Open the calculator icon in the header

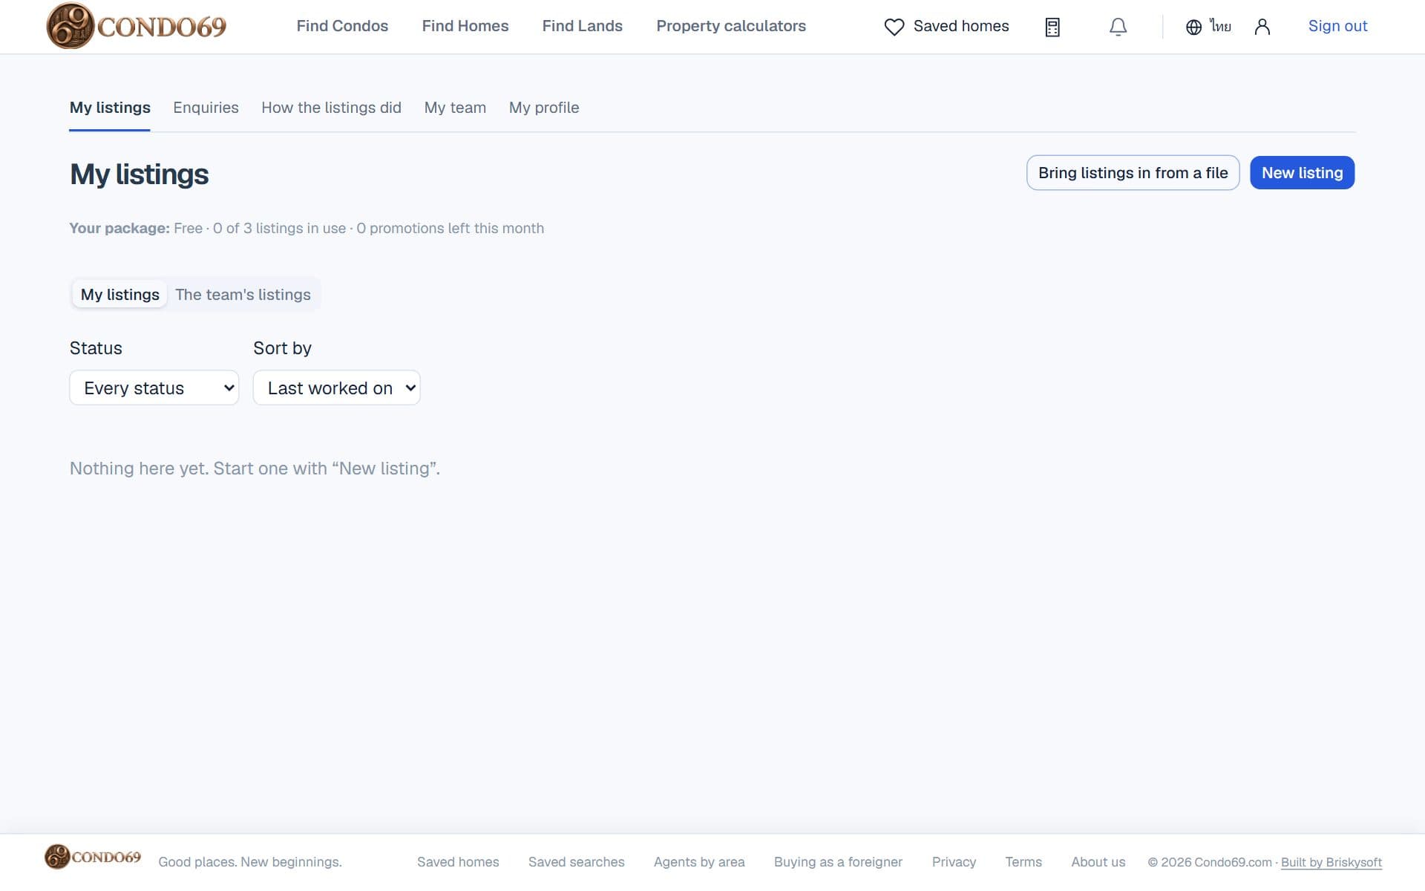tap(1052, 27)
